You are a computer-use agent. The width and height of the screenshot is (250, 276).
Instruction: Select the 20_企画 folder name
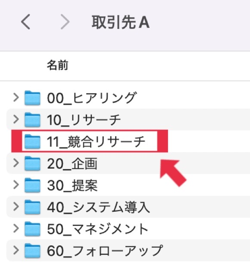tap(72, 163)
